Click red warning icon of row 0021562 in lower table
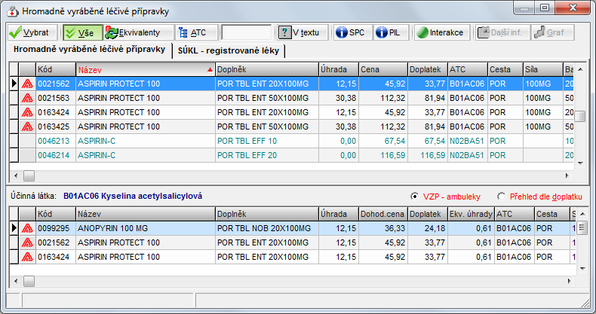Viewport: 596px width, 314px height. click(27, 242)
